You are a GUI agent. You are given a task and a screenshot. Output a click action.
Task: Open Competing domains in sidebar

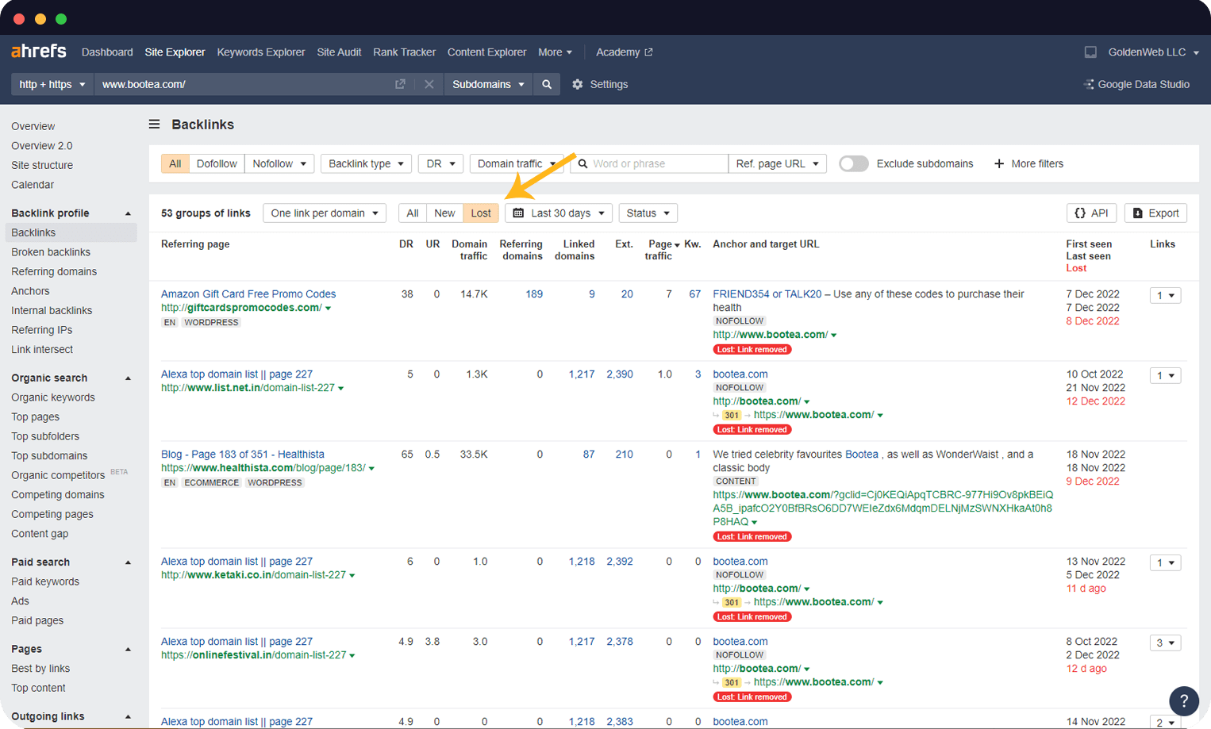[x=58, y=495]
